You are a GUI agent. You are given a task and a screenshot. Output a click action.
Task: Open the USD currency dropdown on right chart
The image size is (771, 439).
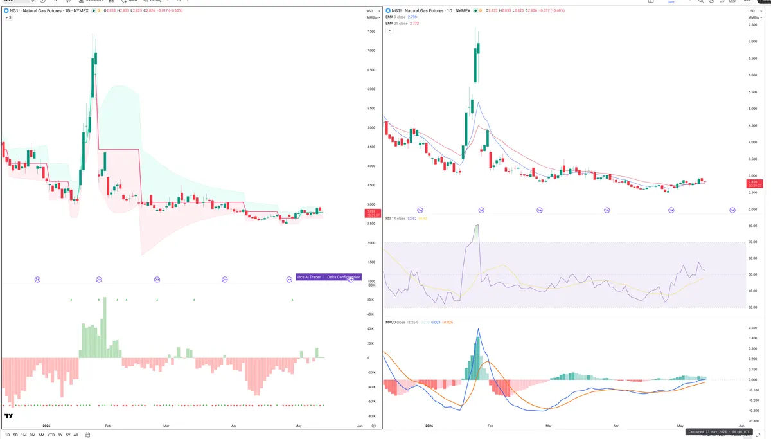[754, 11]
